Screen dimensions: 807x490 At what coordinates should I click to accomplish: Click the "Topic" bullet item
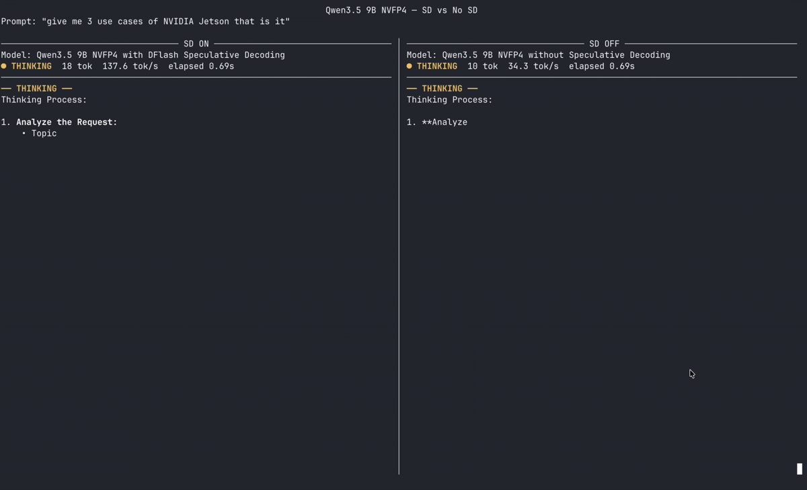[x=44, y=133]
